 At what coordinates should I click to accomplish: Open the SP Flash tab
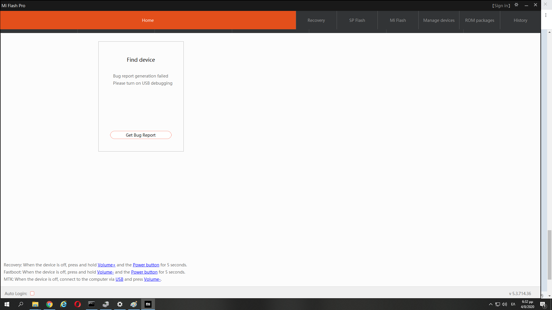(x=357, y=20)
